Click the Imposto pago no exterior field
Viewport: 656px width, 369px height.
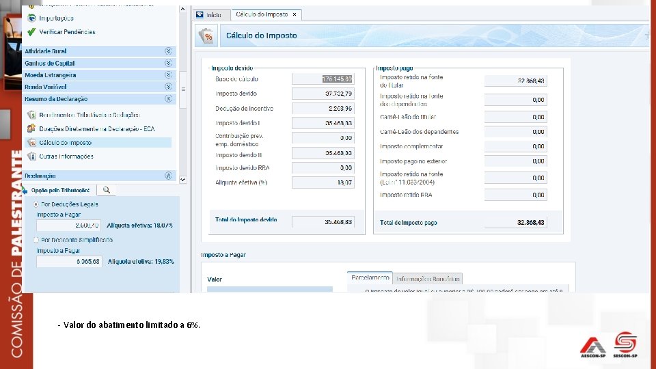pos(515,161)
